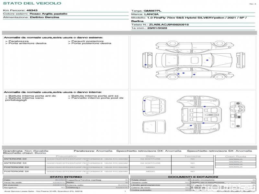Image resolution: width=259 pixels, height=194 pixels.
Task: Click 'Battuta interna porta ant sx'
Action: [x=93, y=96]
